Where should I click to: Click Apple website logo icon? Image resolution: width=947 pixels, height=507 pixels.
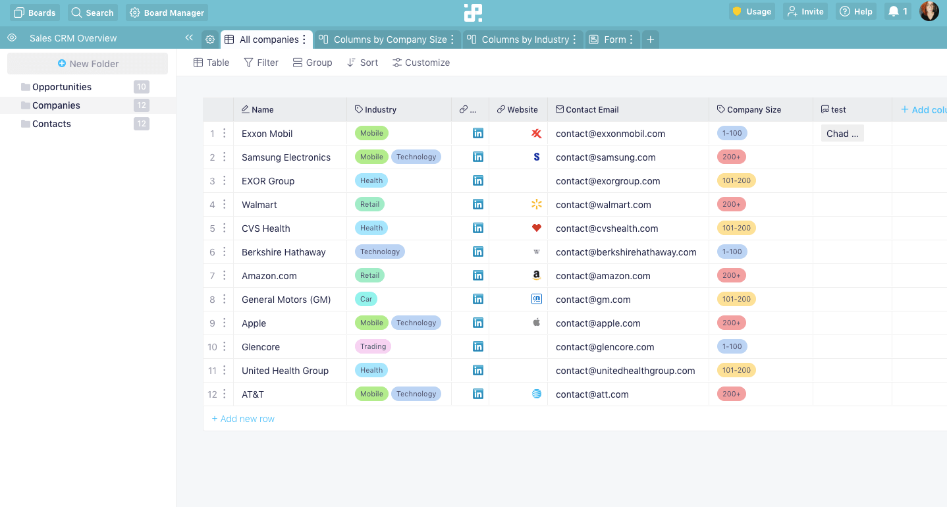537,323
